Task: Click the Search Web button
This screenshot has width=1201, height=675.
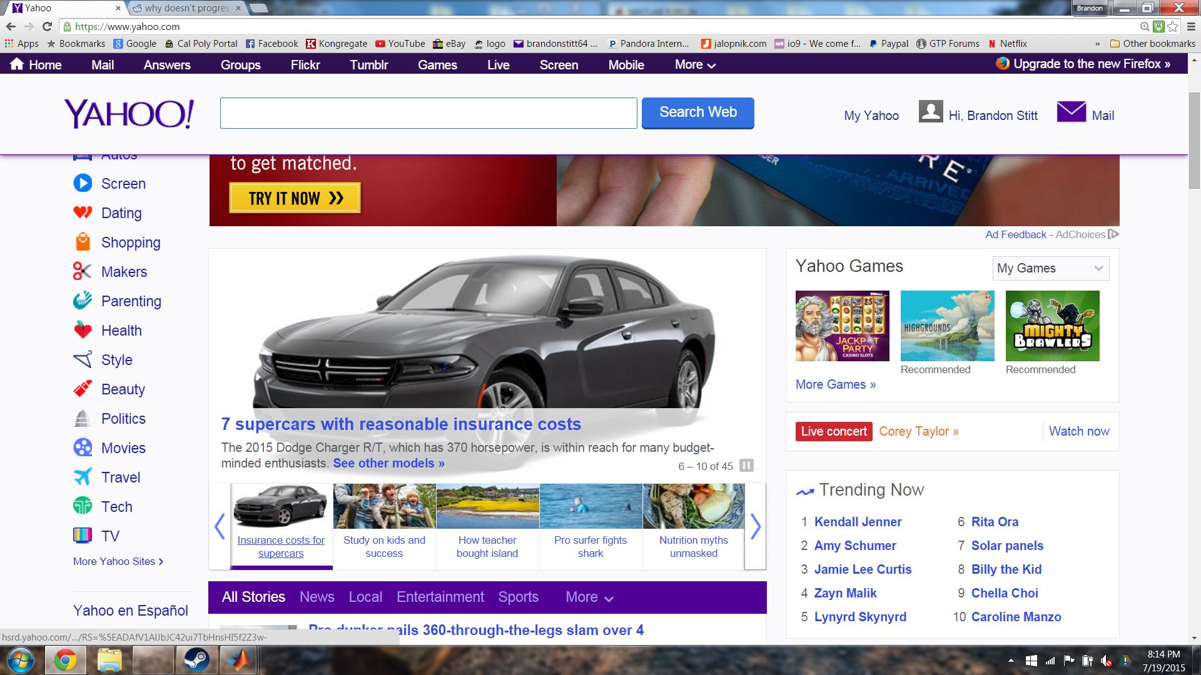Action: [x=698, y=112]
